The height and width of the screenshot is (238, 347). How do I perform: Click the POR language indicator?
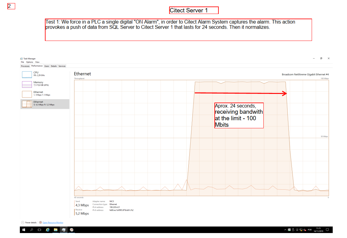pos(310,230)
